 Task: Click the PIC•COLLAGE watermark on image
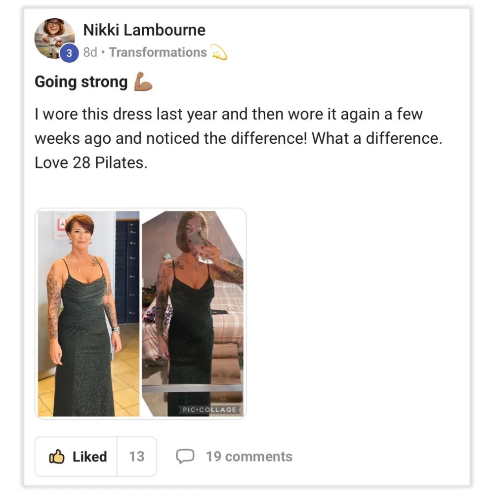209,410
